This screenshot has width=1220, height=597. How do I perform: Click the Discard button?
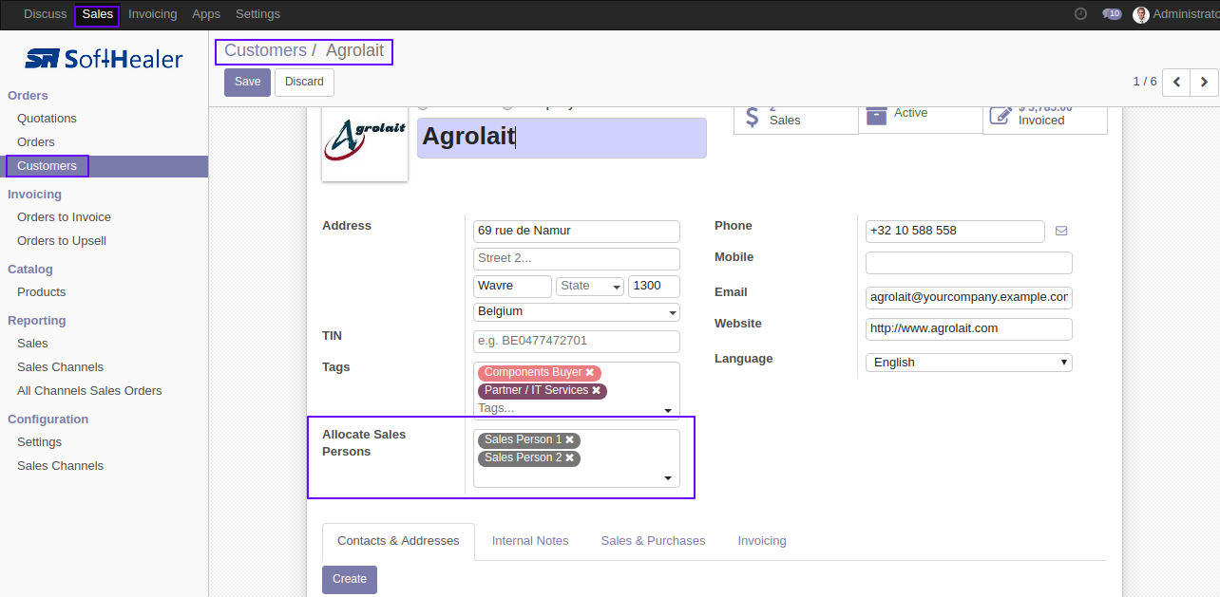click(x=304, y=83)
